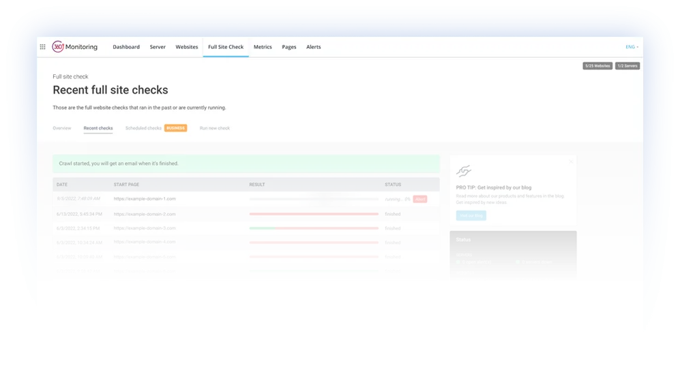Click the STATUS column header
This screenshot has height=370, width=680.
tap(393, 185)
